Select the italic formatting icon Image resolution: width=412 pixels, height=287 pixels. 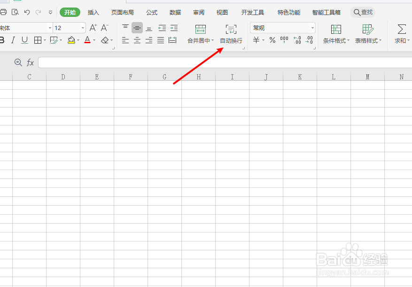pos(13,40)
